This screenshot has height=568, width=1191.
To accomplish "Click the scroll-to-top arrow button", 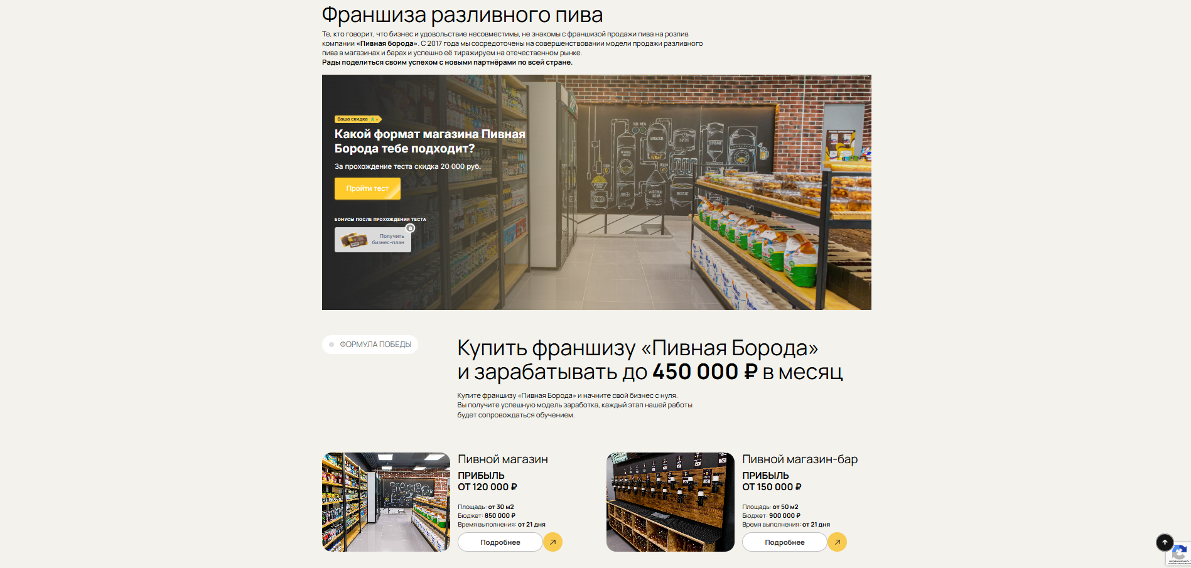I will click(1165, 542).
